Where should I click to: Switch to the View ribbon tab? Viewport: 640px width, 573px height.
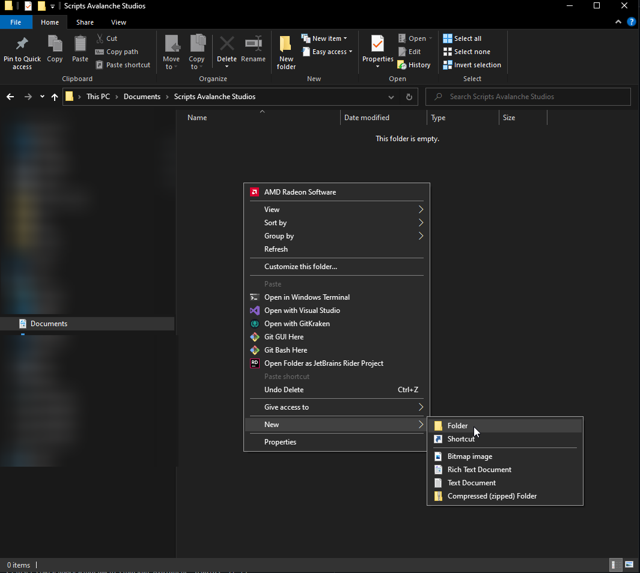(x=118, y=22)
